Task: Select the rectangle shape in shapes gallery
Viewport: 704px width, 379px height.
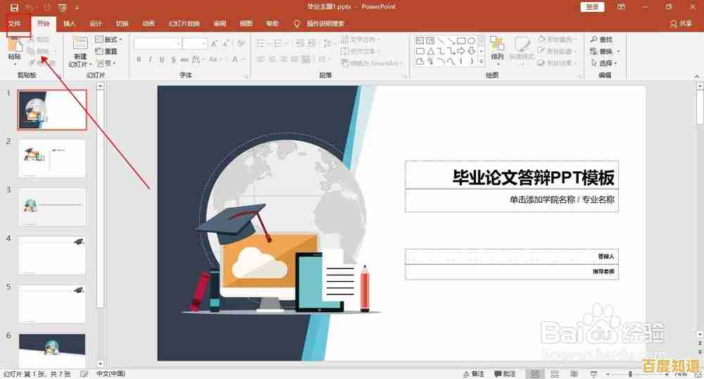Action: click(x=461, y=41)
